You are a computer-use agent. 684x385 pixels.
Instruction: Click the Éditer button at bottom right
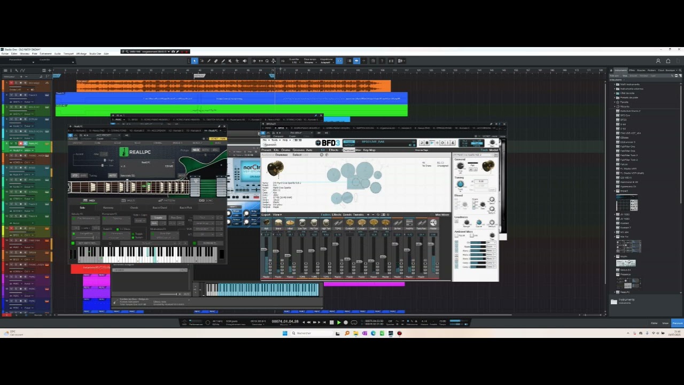[654, 323]
